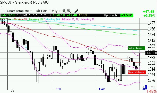Click the bar chart icon beside Edit
The width and height of the screenshot is (157, 93).
pos(38,11)
